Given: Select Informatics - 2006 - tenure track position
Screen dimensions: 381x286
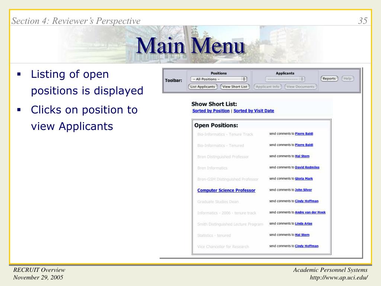Looking at the screenshot, I should (x=227, y=213).
